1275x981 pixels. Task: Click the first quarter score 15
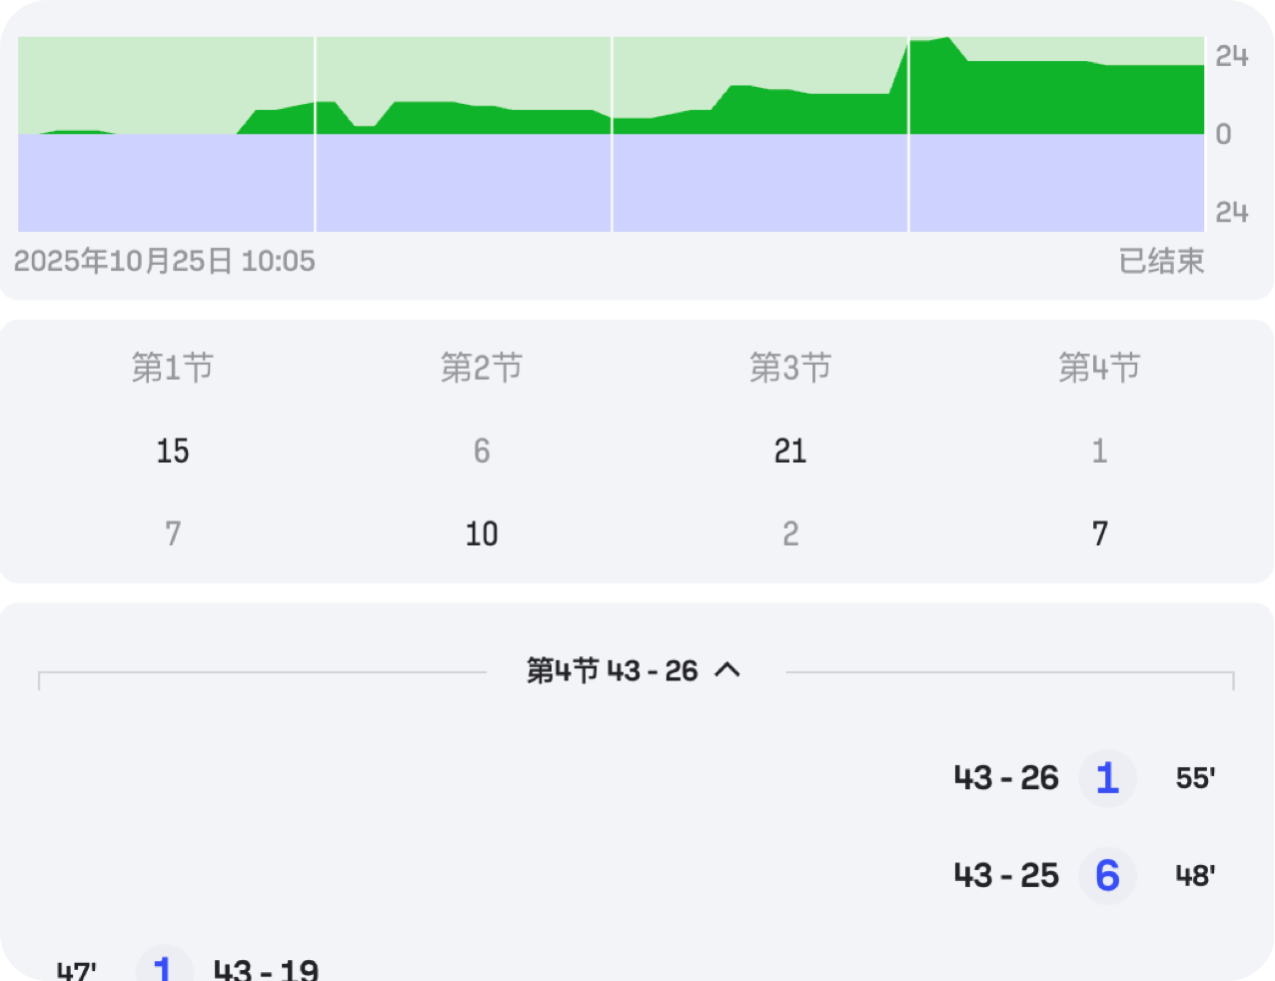point(173,451)
